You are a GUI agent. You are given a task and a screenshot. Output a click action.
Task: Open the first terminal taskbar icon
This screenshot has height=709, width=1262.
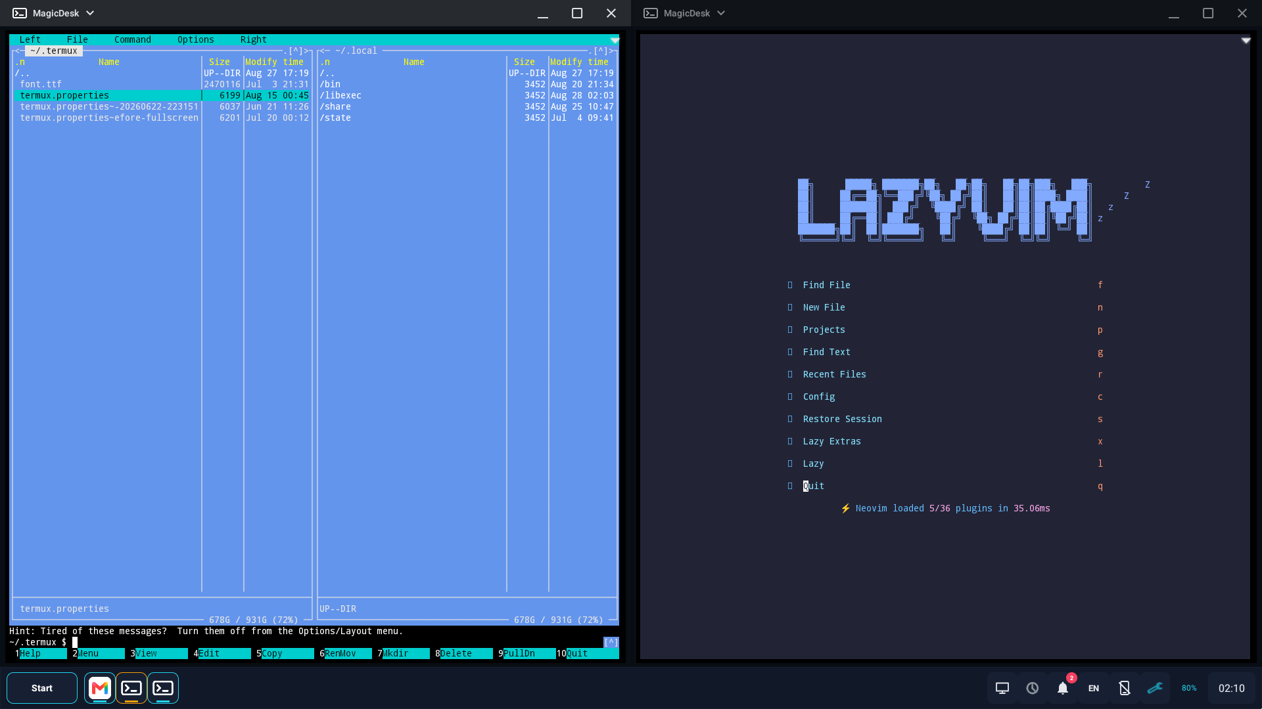(x=131, y=688)
